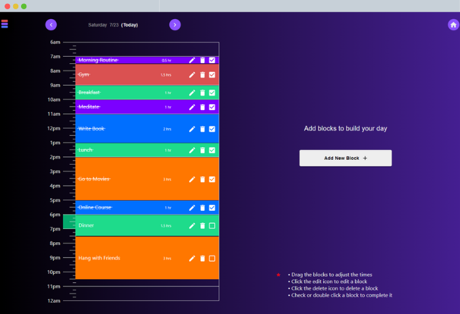Delete the Online Course block

click(x=202, y=207)
